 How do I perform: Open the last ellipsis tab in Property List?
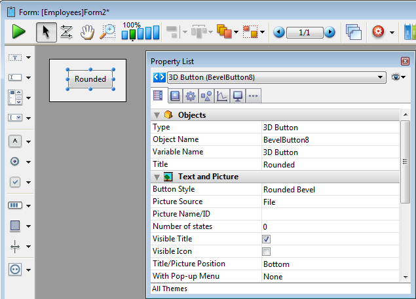coord(253,96)
